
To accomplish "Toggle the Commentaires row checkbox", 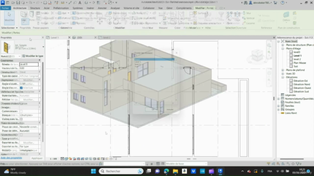I will (x=21, y=111).
